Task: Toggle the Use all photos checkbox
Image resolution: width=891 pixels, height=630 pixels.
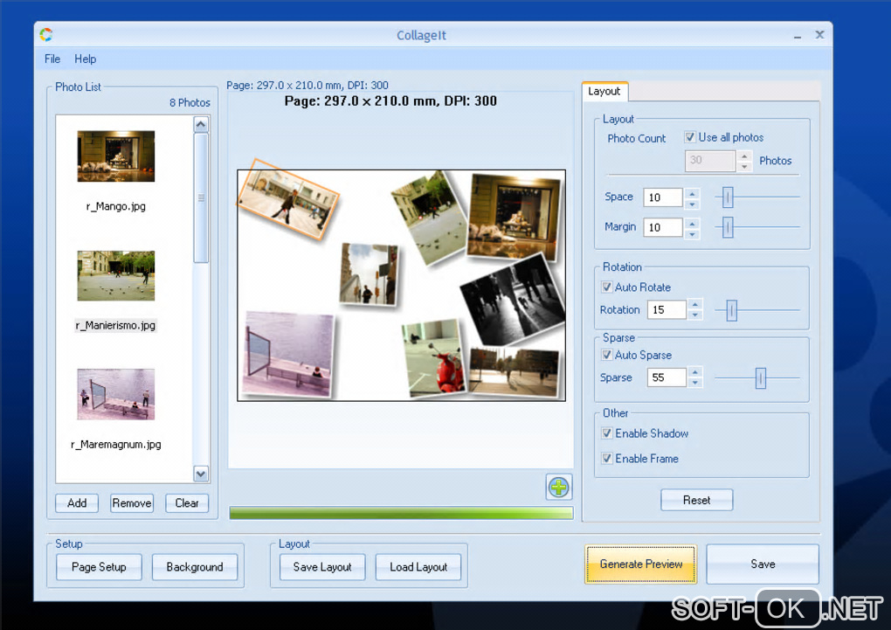Action: point(690,137)
